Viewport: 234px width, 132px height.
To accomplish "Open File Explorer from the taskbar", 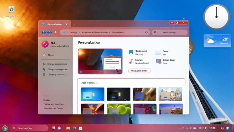I will [68, 128].
